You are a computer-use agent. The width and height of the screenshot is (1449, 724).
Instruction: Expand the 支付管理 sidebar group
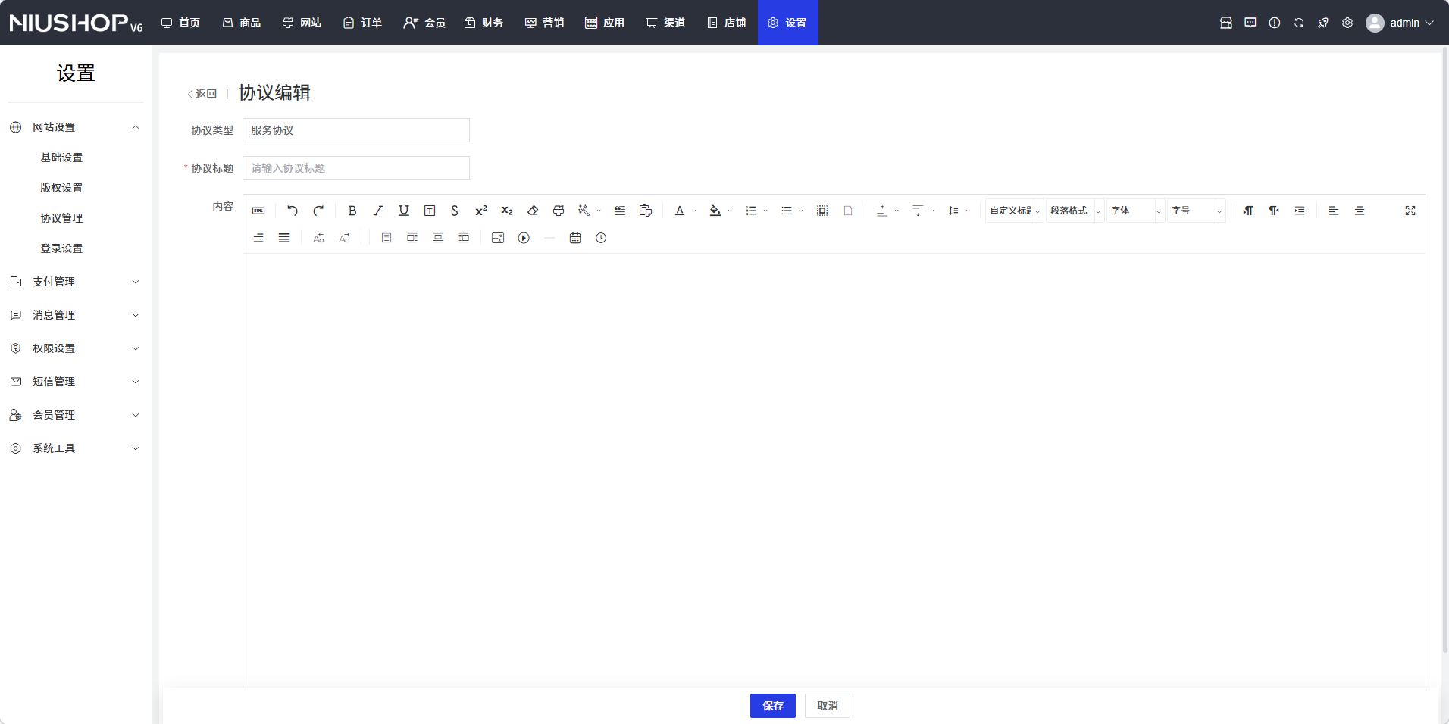[76, 282]
